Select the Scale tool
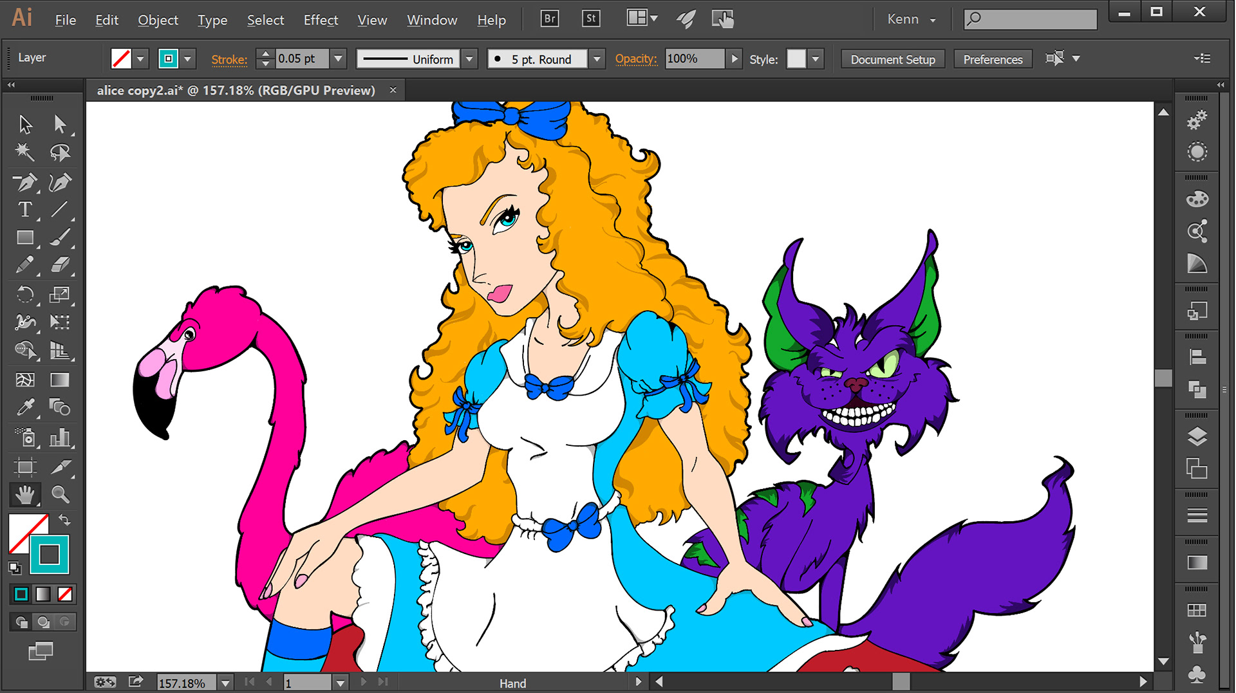 pyautogui.click(x=60, y=295)
